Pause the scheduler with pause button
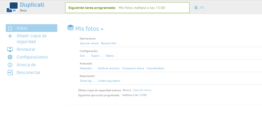Viewport: 262px width, 119px height. (196, 8)
